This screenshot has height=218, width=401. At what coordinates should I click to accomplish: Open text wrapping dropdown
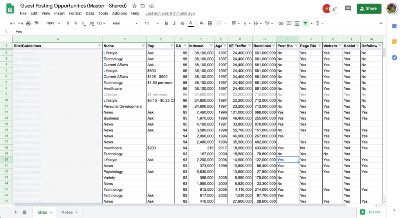click(258, 23)
